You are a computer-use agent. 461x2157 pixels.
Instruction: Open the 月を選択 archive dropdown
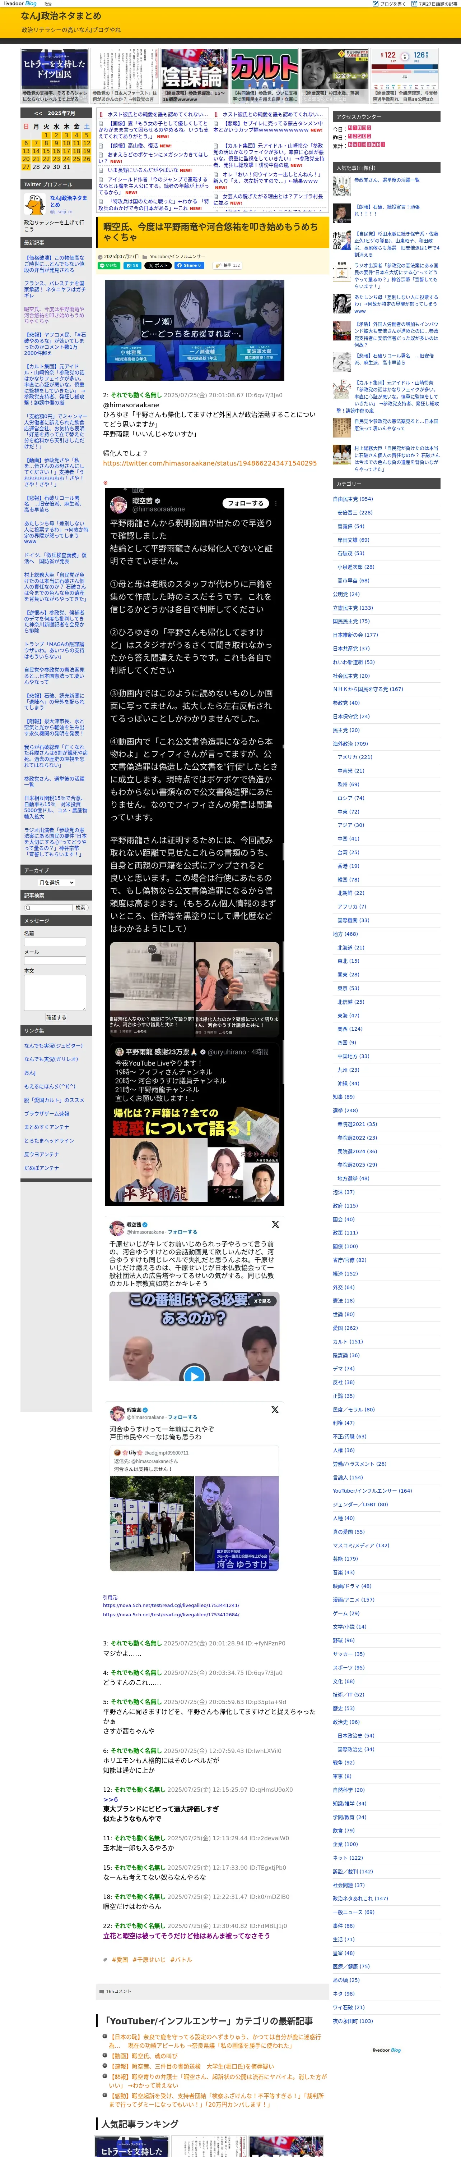click(x=56, y=883)
